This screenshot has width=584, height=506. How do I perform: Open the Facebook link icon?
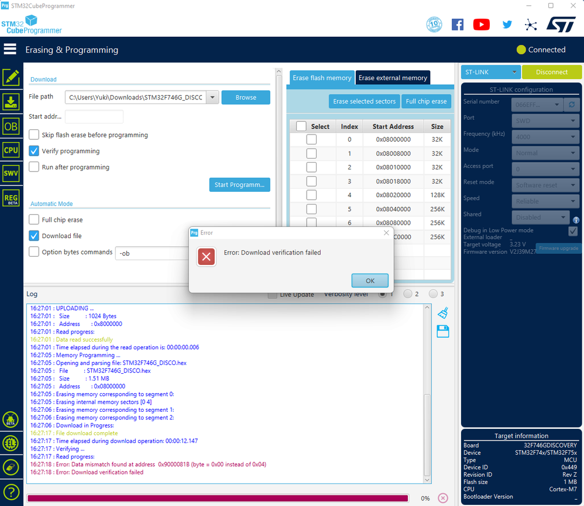(458, 25)
